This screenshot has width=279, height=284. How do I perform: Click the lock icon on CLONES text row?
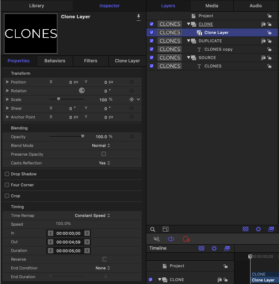[x=269, y=66]
